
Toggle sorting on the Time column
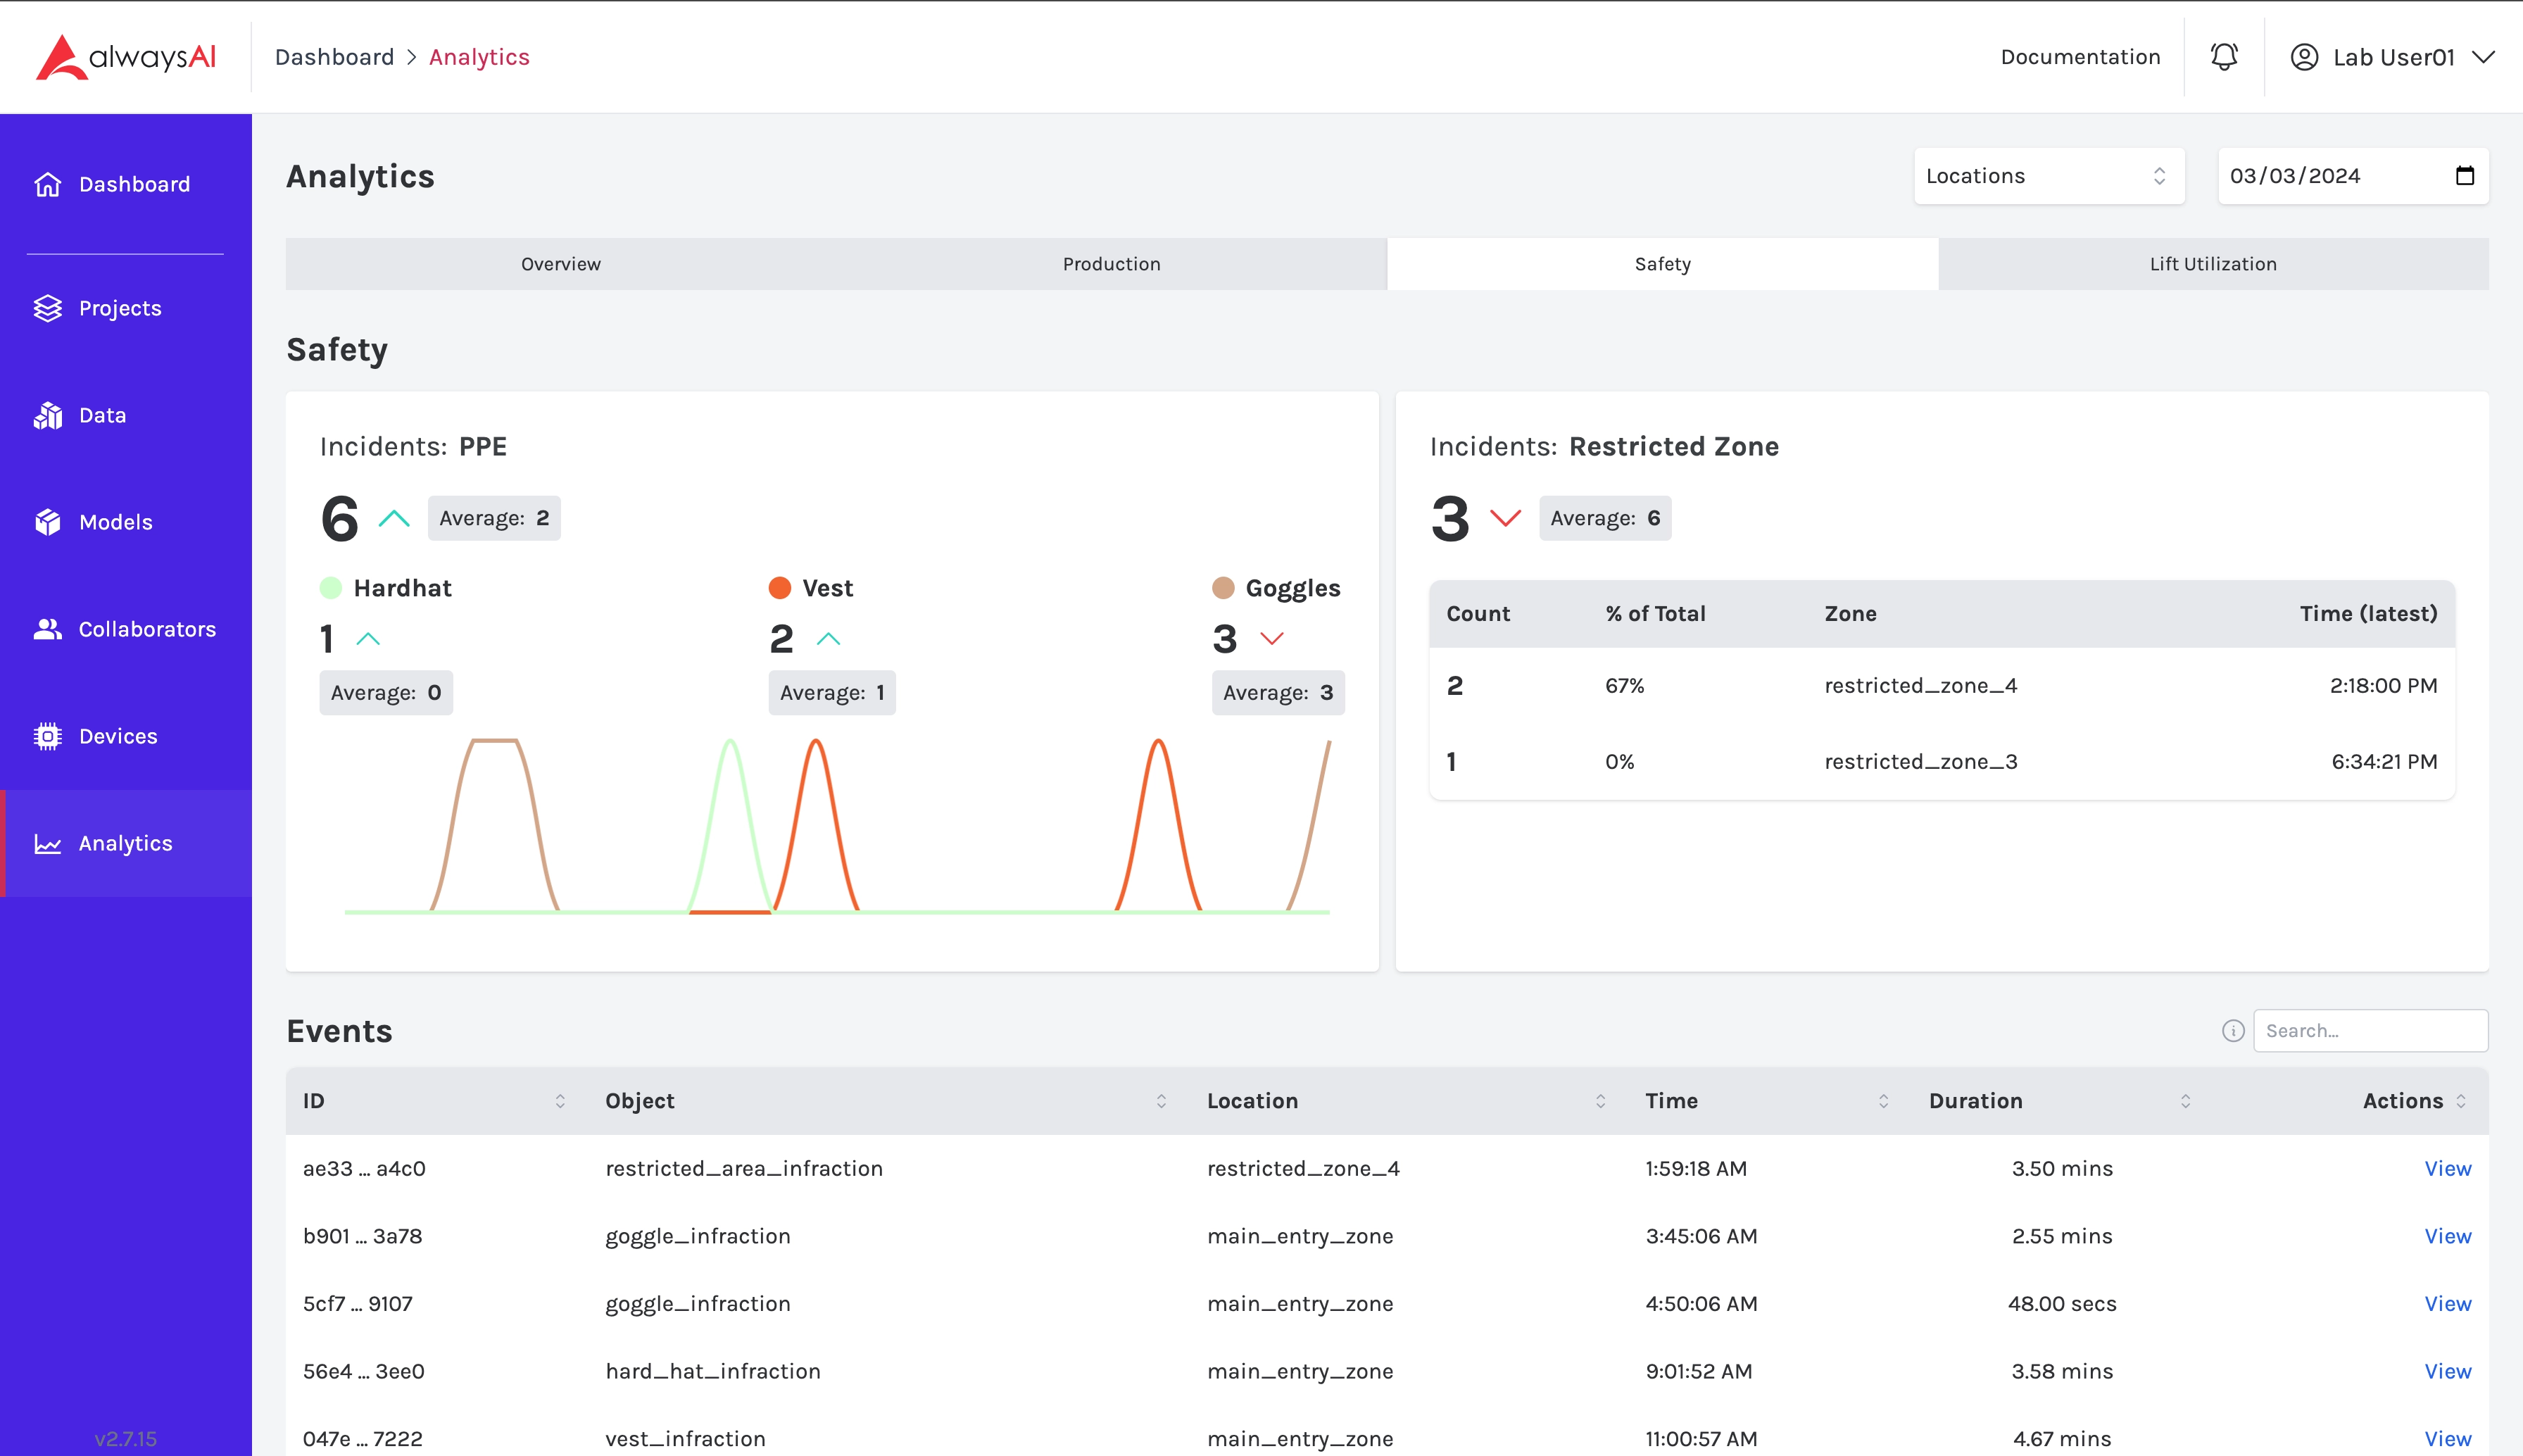click(1883, 1101)
